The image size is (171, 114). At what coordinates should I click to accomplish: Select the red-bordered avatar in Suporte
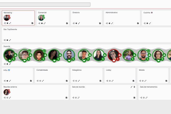pos(113,55)
